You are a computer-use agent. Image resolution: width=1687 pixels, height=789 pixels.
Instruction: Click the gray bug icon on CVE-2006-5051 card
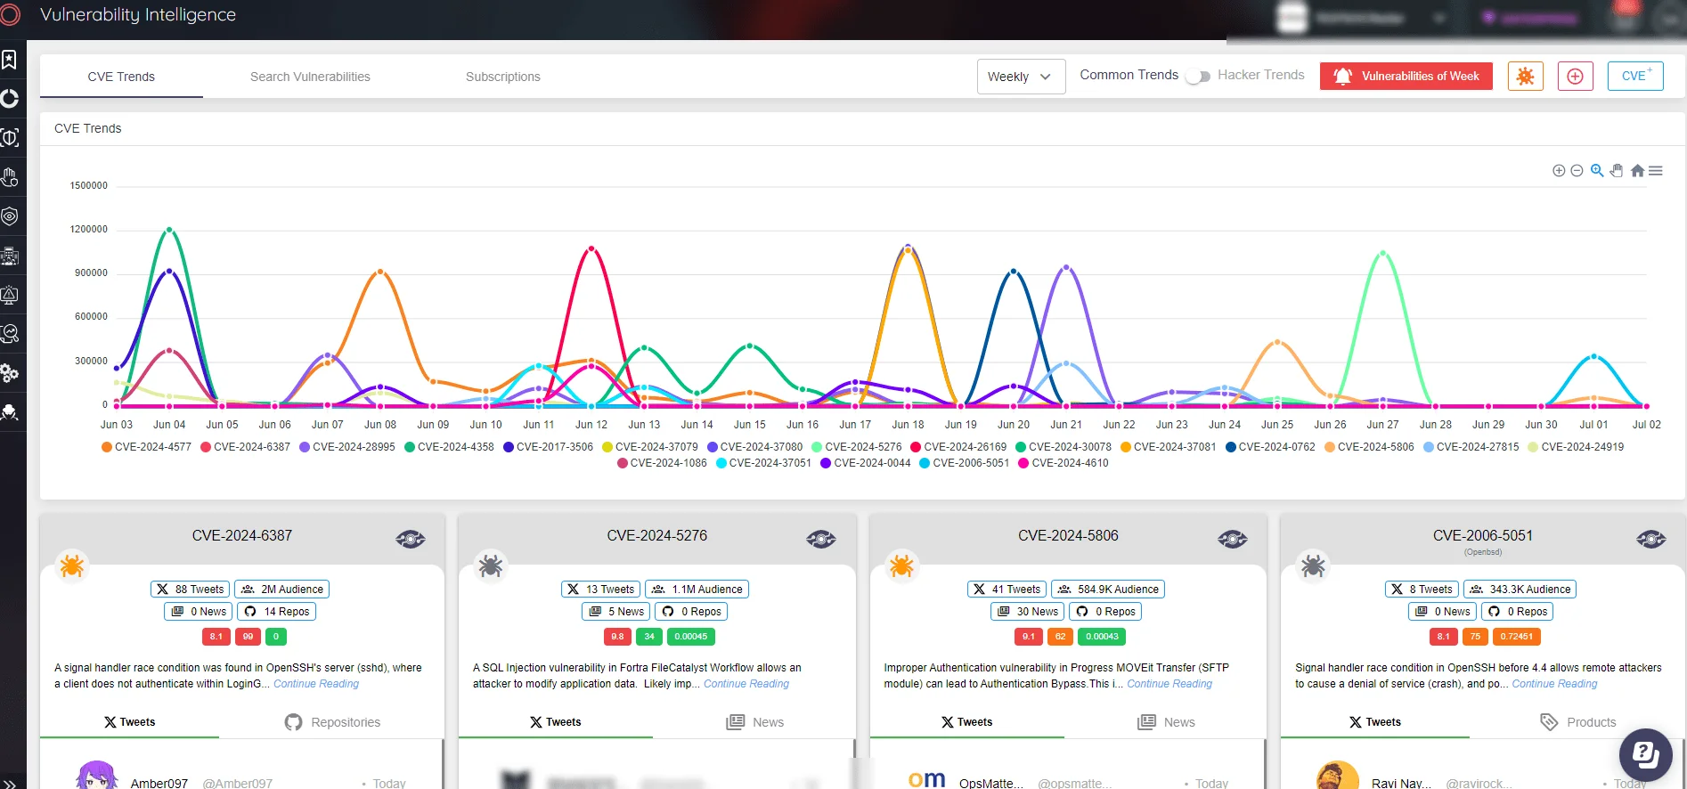[x=1313, y=565]
